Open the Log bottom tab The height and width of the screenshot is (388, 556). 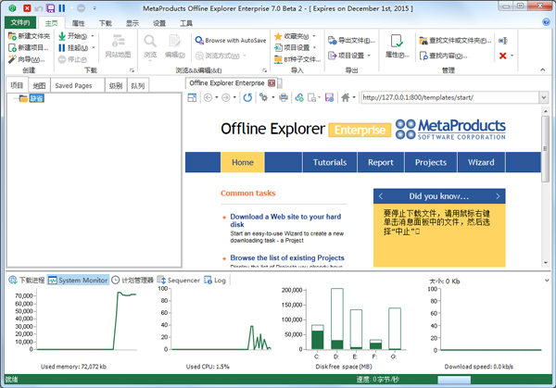215,281
